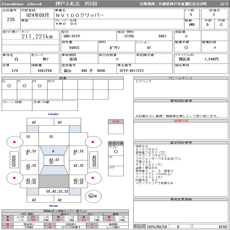Click the seating capacity 2/4

point(15,70)
